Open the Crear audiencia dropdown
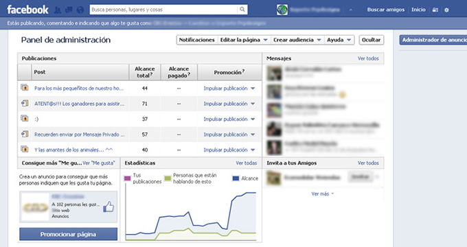Image resolution: width=467 pixels, height=247 pixels. click(x=297, y=40)
